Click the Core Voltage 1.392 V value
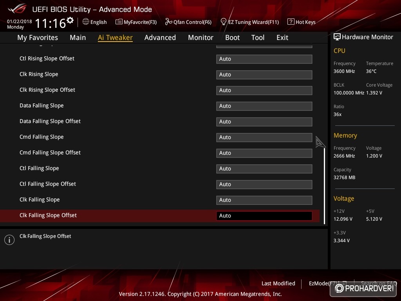Screen dimensions: 401x301 [374, 93]
